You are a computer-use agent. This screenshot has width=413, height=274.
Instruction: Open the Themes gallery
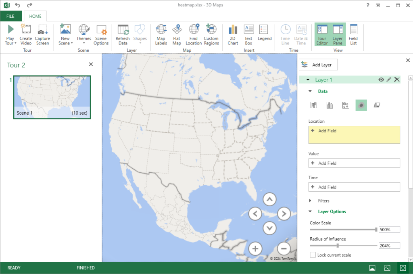coord(84,35)
